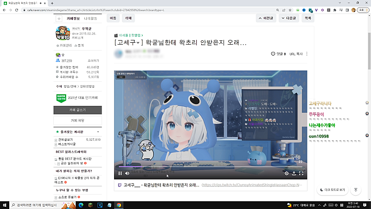
Task: Click the Twitch icon beside the clip title
Action: [120, 185]
